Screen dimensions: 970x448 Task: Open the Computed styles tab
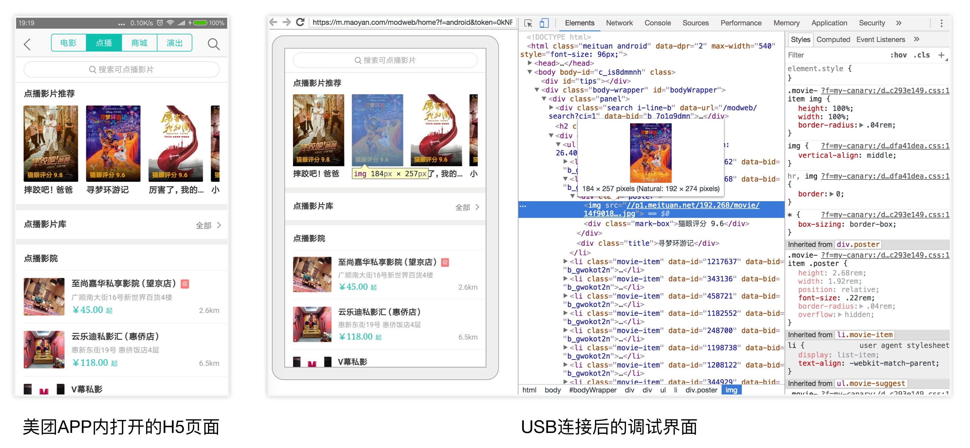[x=833, y=40]
